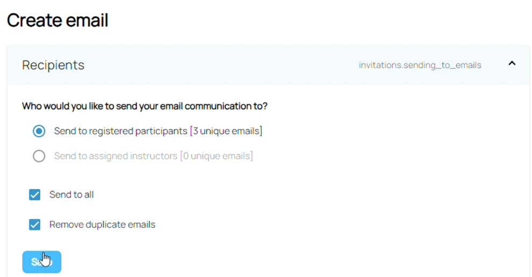Image resolution: width=532 pixels, height=277 pixels.
Task: Click the "[0 unique emails]" count text
Action: click(216, 156)
